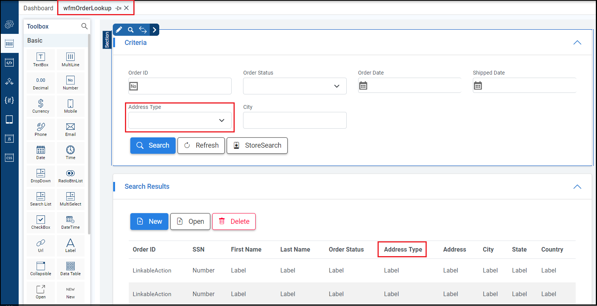This screenshot has height=306, width=597.
Task: Click the red Delete button
Action: [234, 222]
